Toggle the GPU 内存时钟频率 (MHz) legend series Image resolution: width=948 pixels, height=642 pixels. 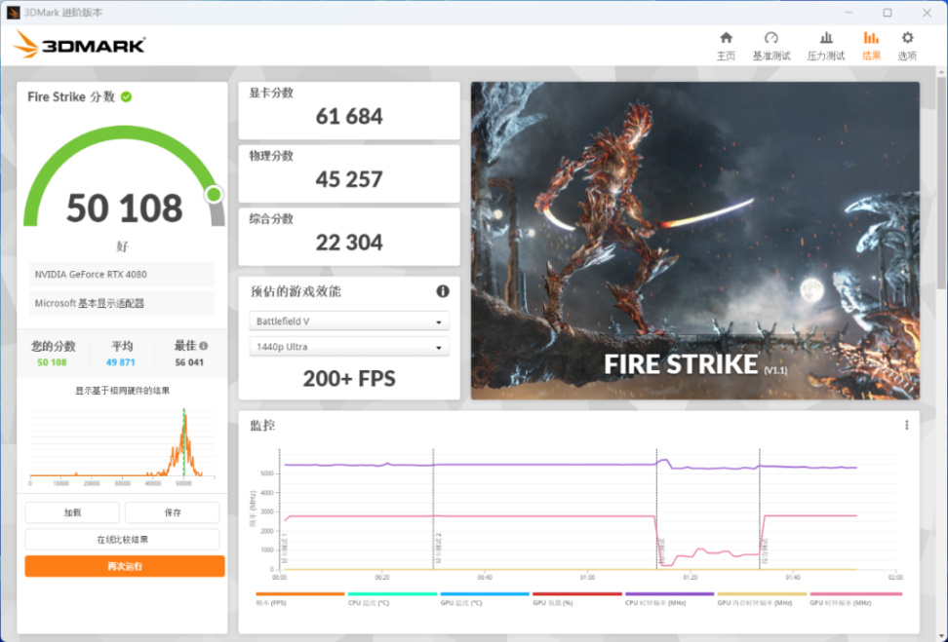[762, 598]
